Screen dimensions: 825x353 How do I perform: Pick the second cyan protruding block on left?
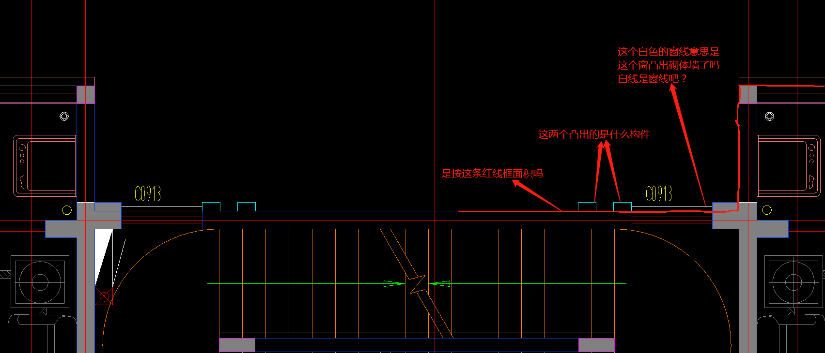click(247, 207)
